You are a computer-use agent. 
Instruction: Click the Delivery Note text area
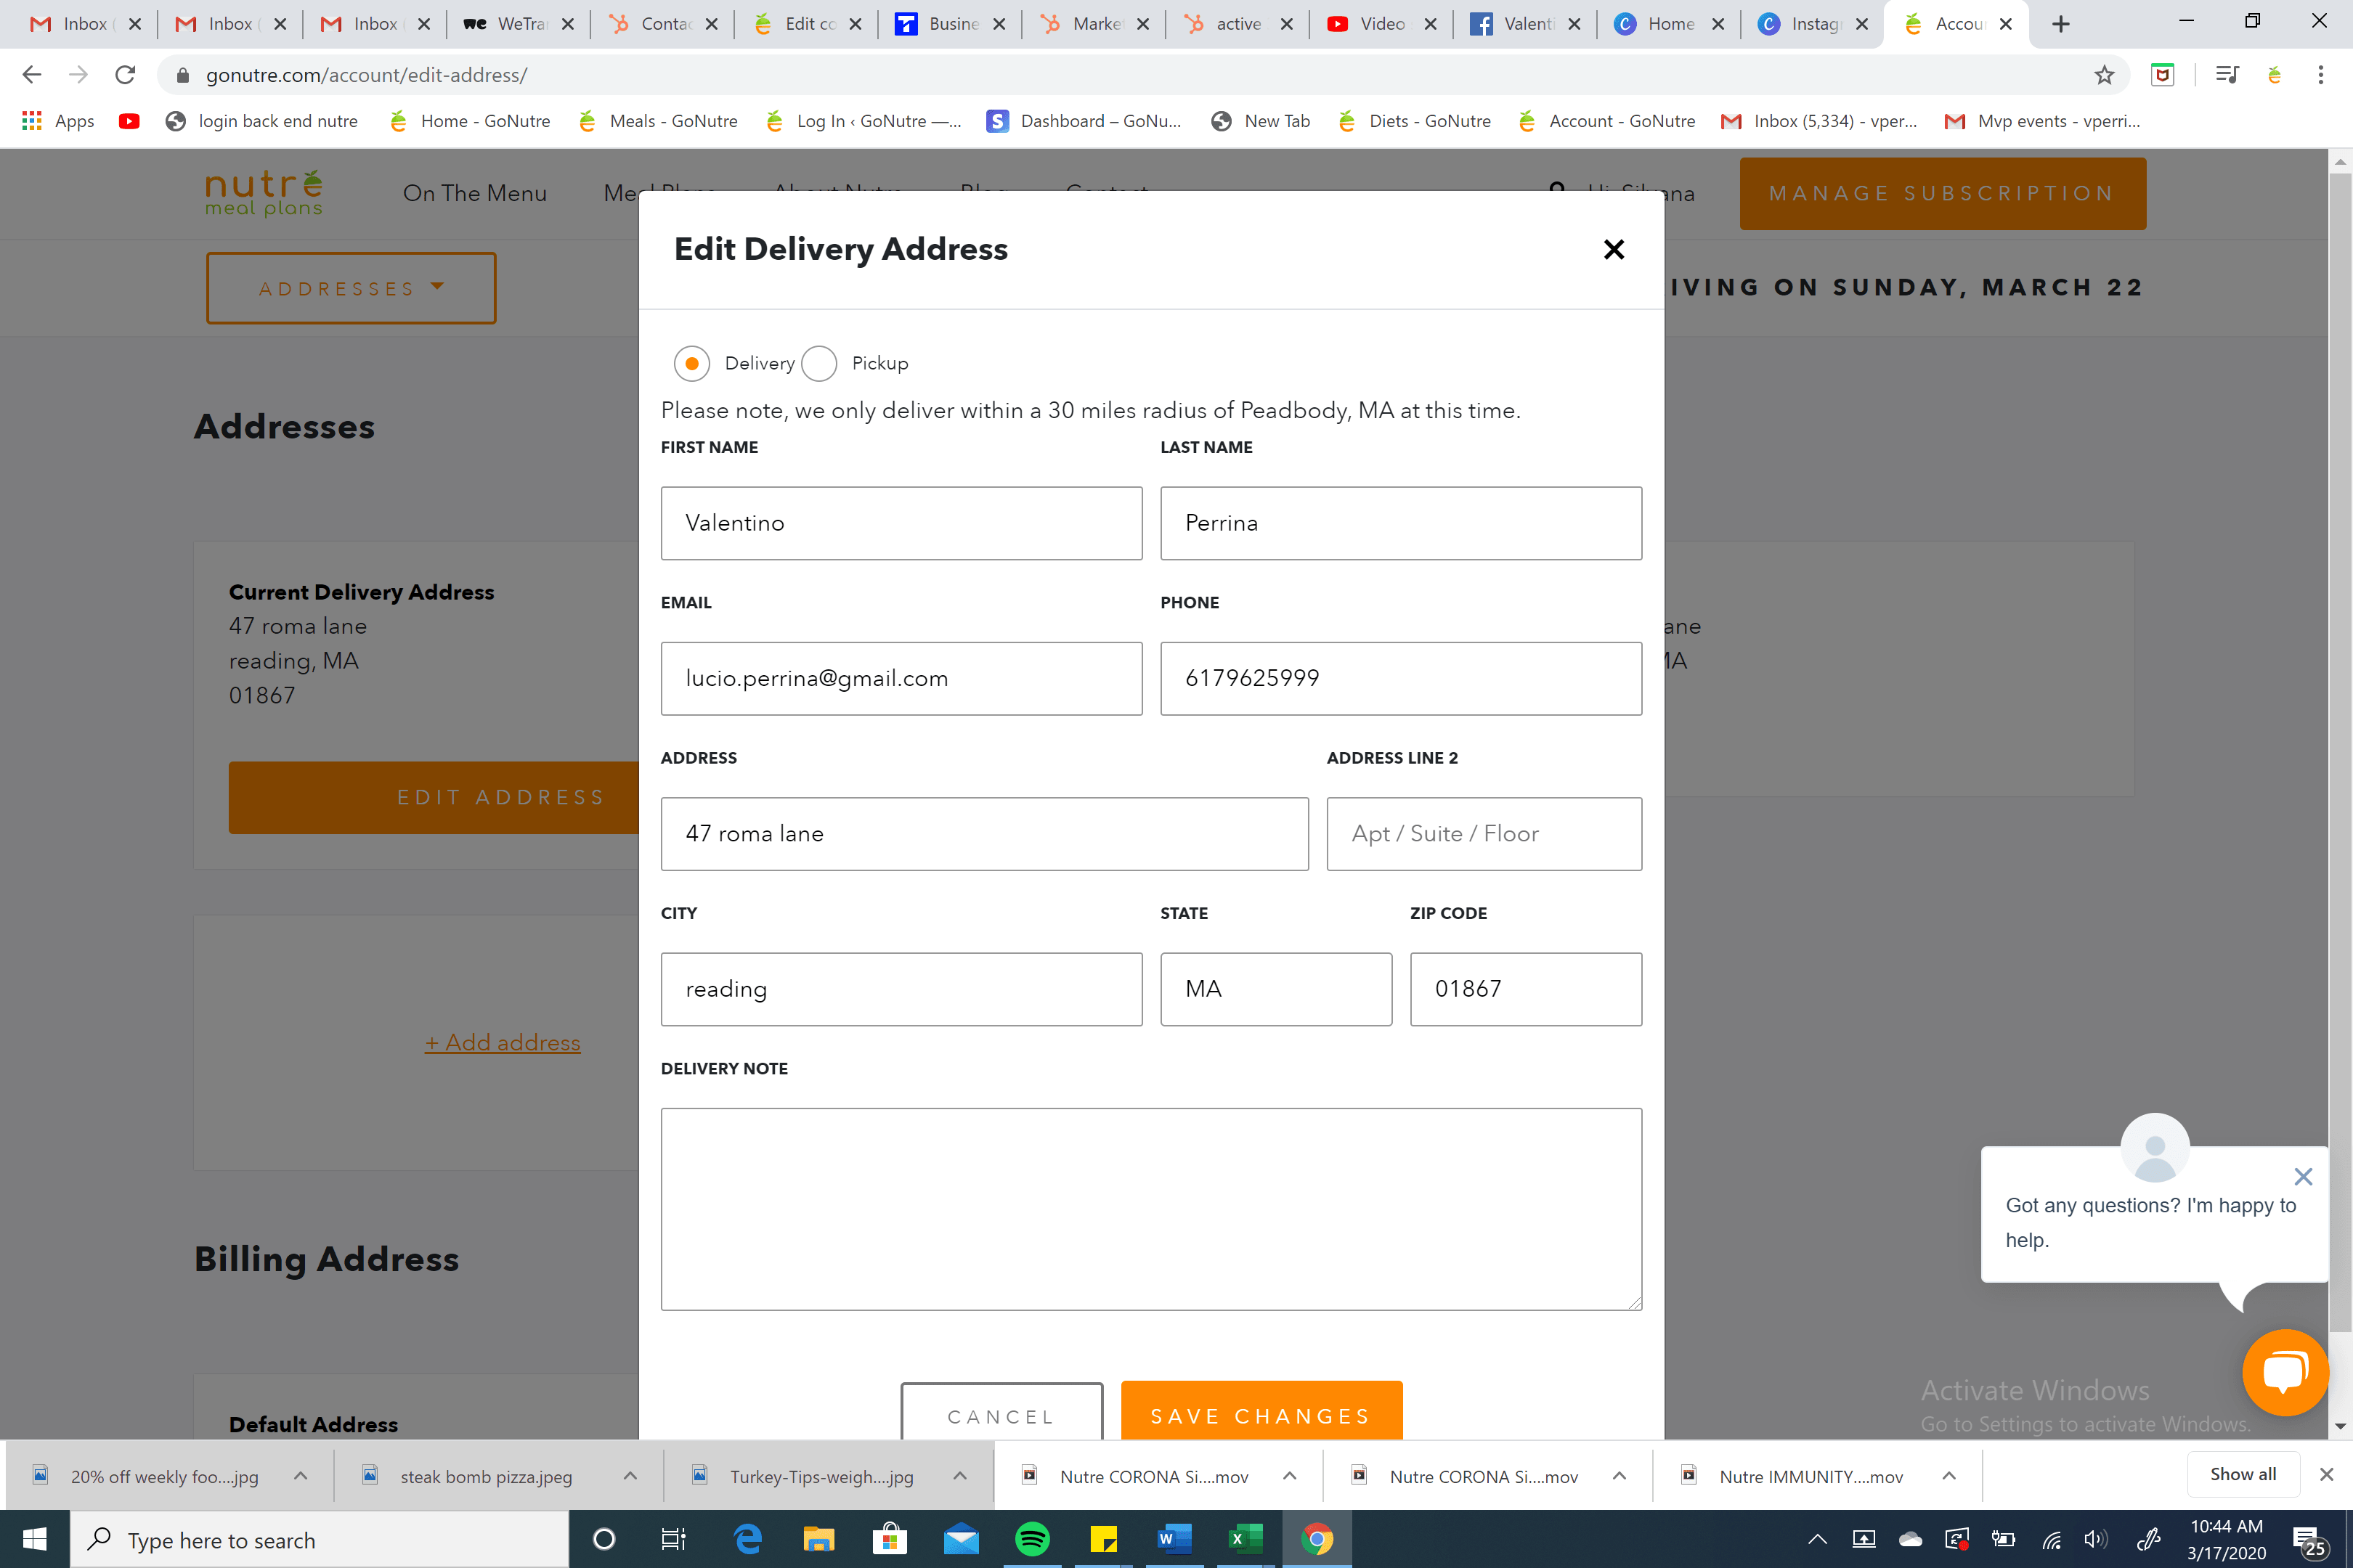pos(1150,1208)
